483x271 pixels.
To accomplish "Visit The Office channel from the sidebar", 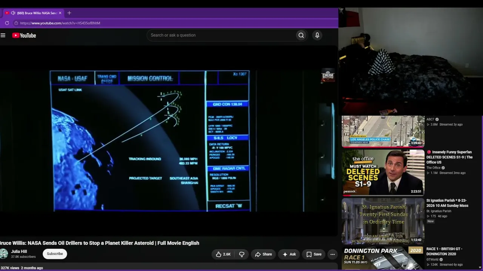I will pyautogui.click(x=434, y=168).
